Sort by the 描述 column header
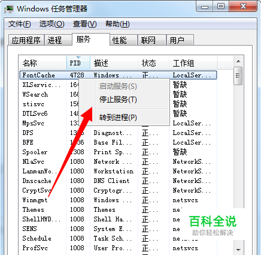261x255 pixels. 114,63
